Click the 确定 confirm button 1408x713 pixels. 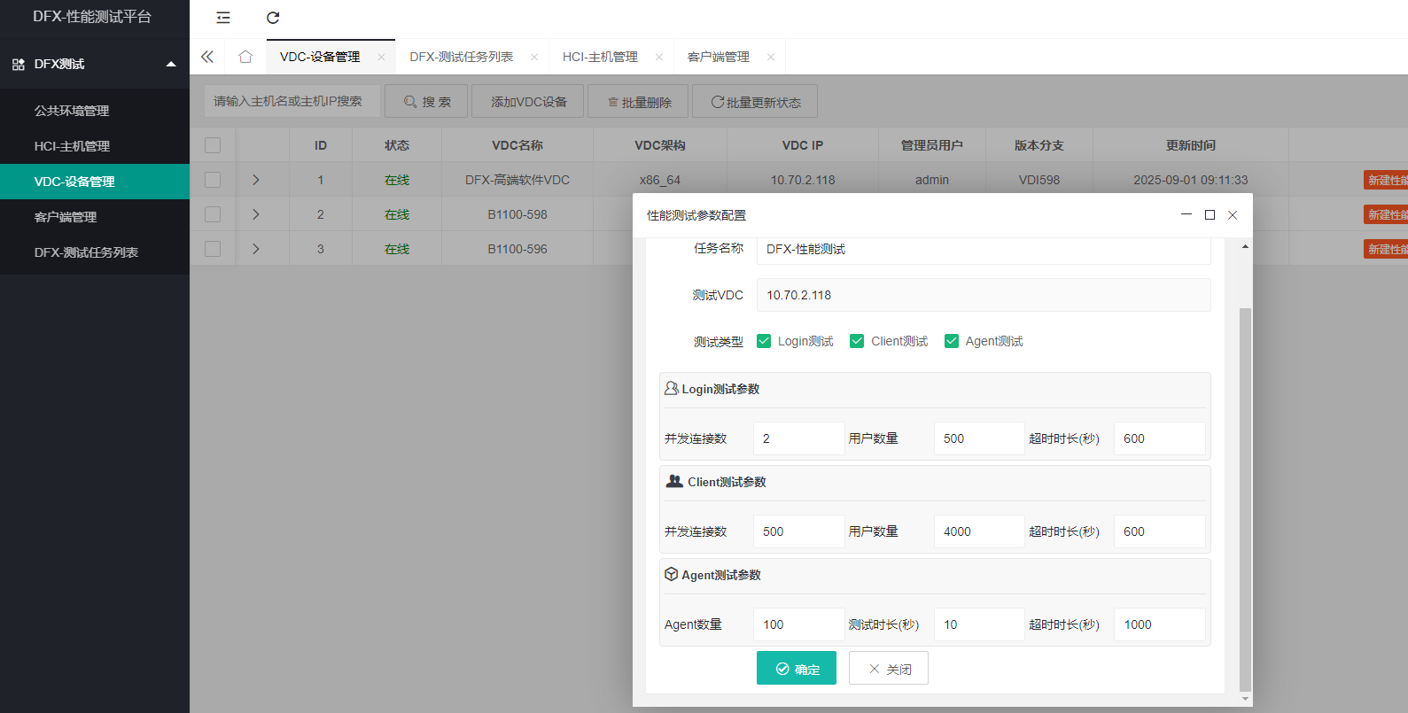pyautogui.click(x=796, y=669)
